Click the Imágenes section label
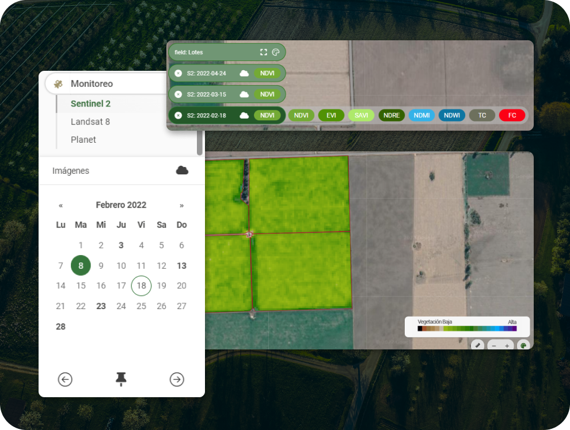570x430 pixels. coord(70,171)
